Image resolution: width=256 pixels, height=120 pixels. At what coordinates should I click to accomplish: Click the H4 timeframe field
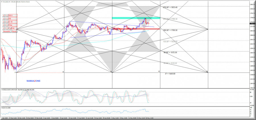[14, 28]
